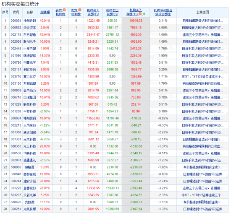Screen dimensions: 231x215
Task: Click help icon beside 卖方机构数 header
Action: point(80,10)
